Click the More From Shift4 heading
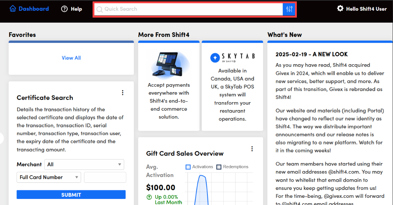Image resolution: width=393 pixels, height=205 pixels. click(x=164, y=35)
